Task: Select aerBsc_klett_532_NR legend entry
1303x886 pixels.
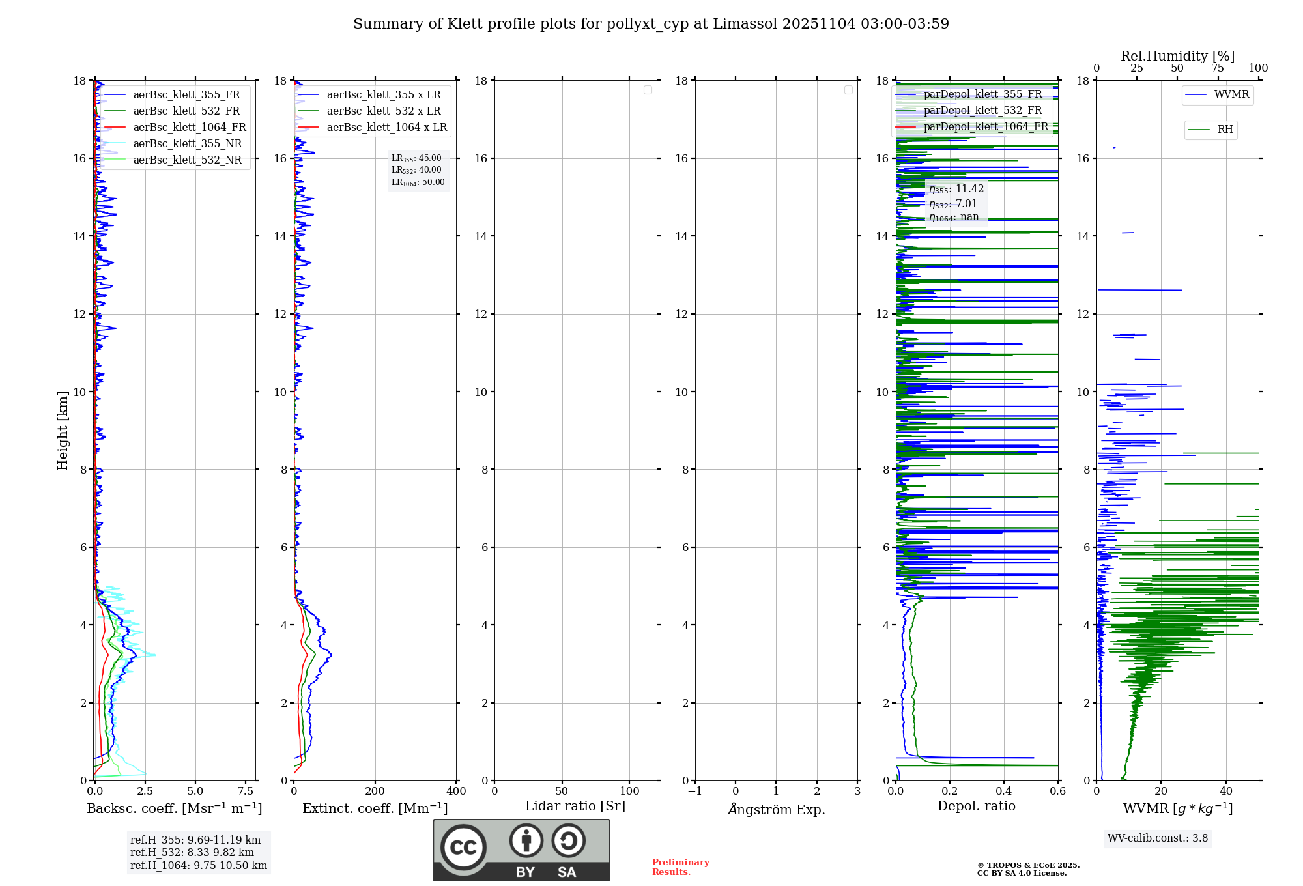Action: point(187,160)
